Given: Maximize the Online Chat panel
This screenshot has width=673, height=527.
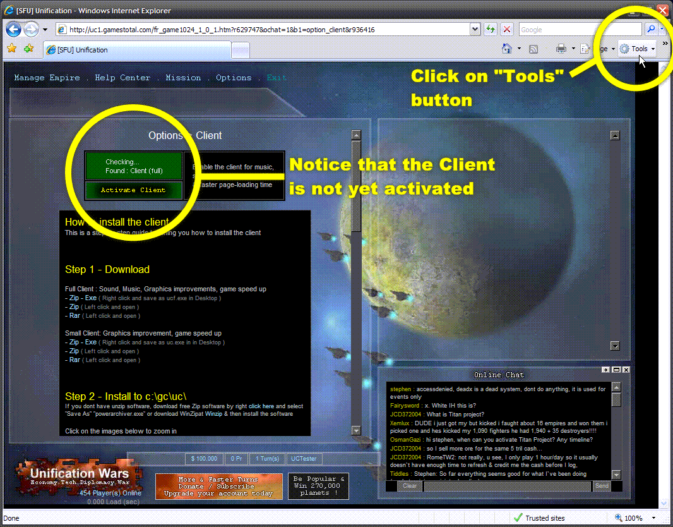Looking at the screenshot, I should click(x=616, y=370).
